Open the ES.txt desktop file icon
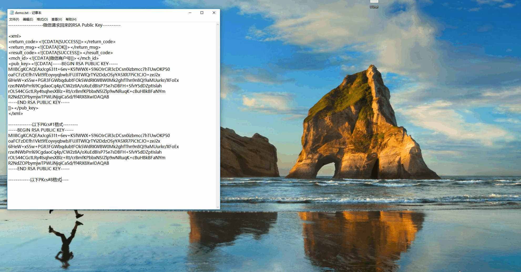The width and height of the screenshot is (521, 272). pos(374,4)
